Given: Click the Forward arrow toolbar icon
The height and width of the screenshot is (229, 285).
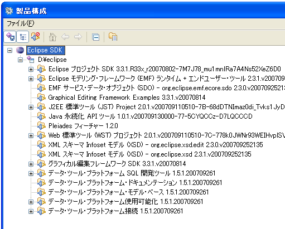Looking at the screenshot, I should (x=78, y=37).
